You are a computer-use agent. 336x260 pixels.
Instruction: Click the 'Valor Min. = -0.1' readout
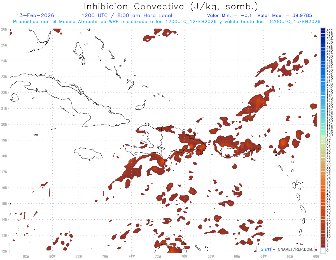click(230, 15)
